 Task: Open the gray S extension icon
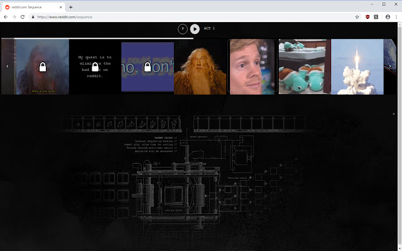click(376, 17)
